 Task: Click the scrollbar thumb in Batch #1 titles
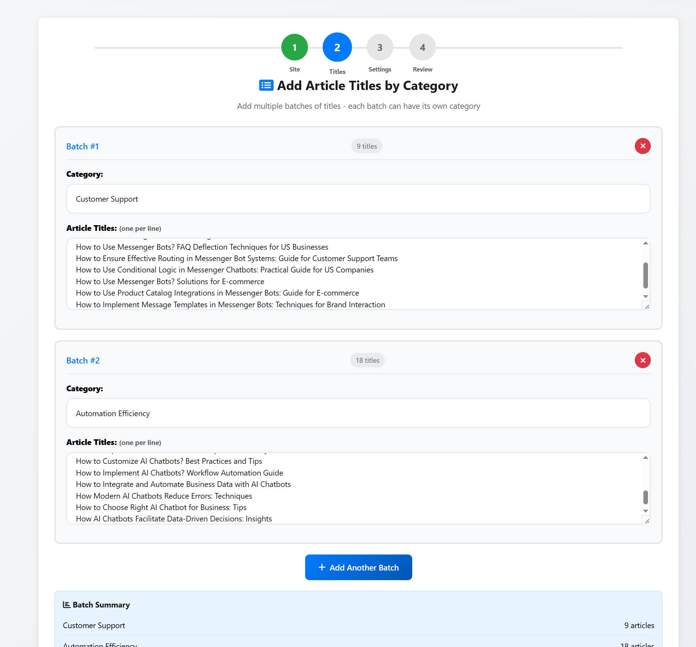pos(645,275)
